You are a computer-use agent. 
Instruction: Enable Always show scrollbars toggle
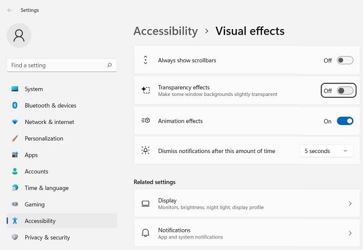[x=345, y=60]
